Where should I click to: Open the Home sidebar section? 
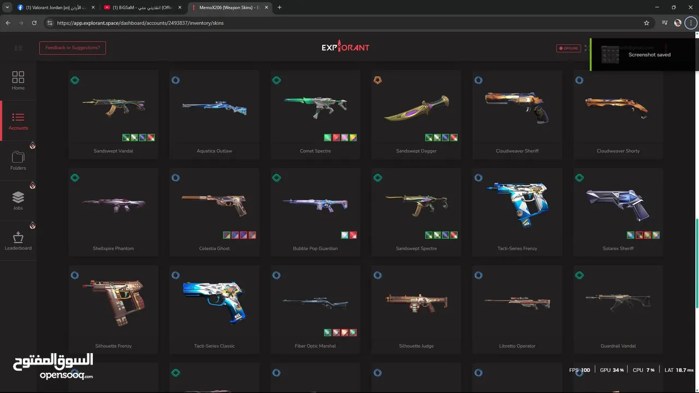pyautogui.click(x=18, y=80)
